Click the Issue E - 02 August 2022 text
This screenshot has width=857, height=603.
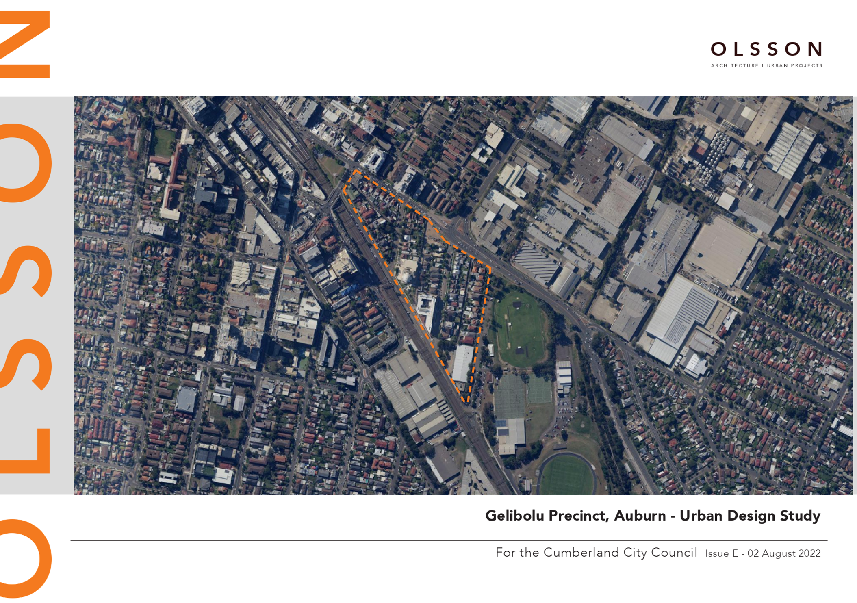tap(763, 553)
